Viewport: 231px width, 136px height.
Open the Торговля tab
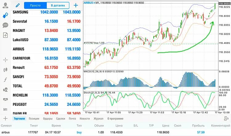click(x=19, y=119)
